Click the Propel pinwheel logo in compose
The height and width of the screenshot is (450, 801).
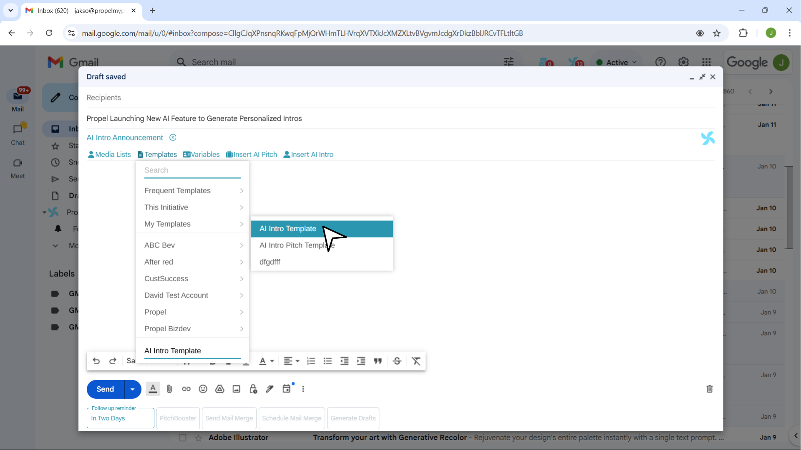click(708, 138)
